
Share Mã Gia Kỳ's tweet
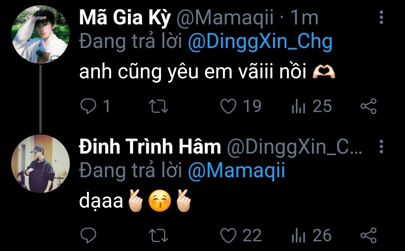tap(368, 106)
